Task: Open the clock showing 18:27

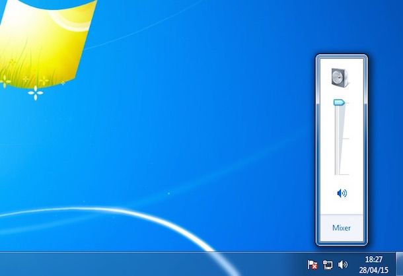Action: tap(374, 259)
